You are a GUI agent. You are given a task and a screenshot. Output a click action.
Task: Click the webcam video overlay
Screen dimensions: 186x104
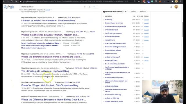click(x=162, y=92)
